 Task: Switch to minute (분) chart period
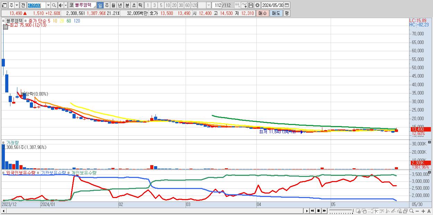pos(127,5)
